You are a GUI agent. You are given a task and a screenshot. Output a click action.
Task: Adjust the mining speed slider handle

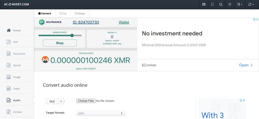click(x=72, y=35)
